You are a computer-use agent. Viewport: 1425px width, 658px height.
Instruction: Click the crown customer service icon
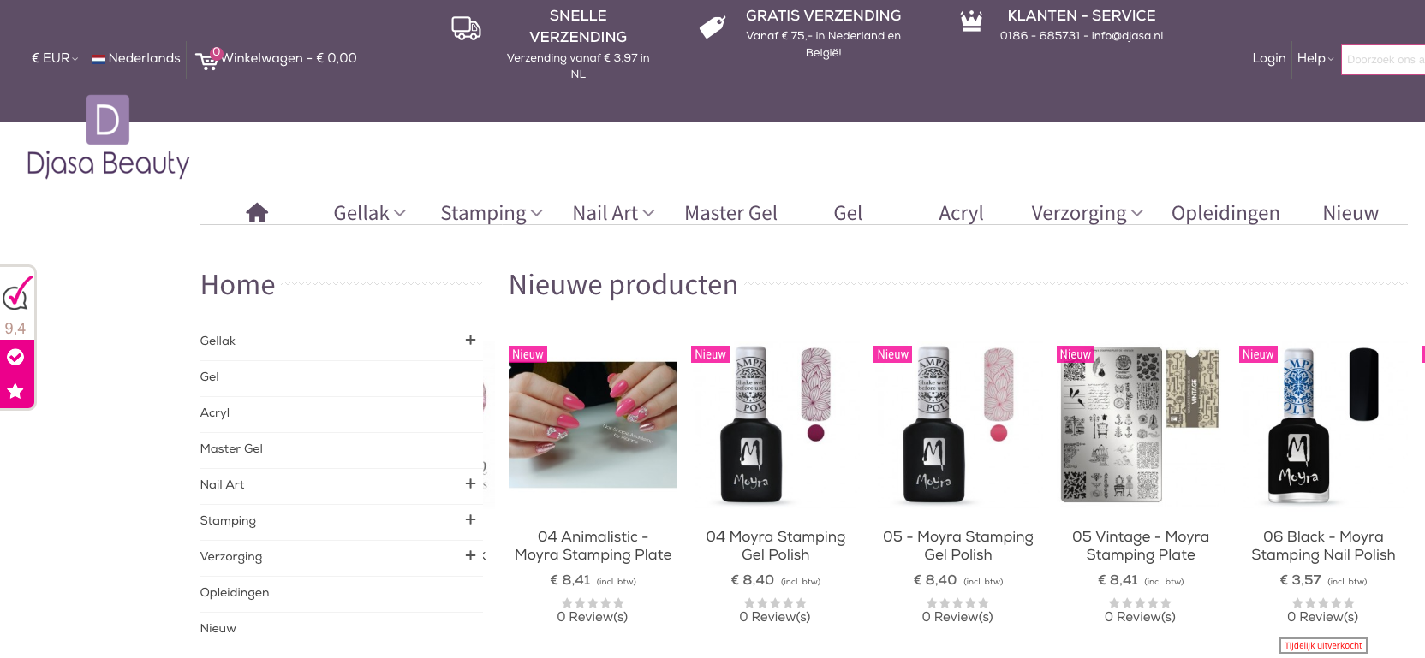pyautogui.click(x=971, y=21)
